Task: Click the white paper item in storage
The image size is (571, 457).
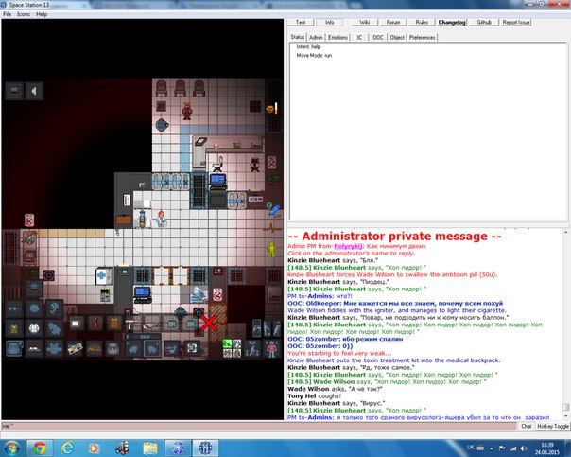Action: 77,324
